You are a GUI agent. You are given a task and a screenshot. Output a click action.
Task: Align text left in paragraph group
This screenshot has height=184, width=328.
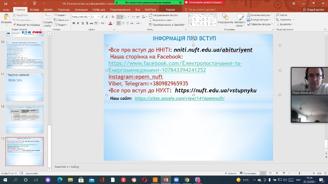(118, 23)
